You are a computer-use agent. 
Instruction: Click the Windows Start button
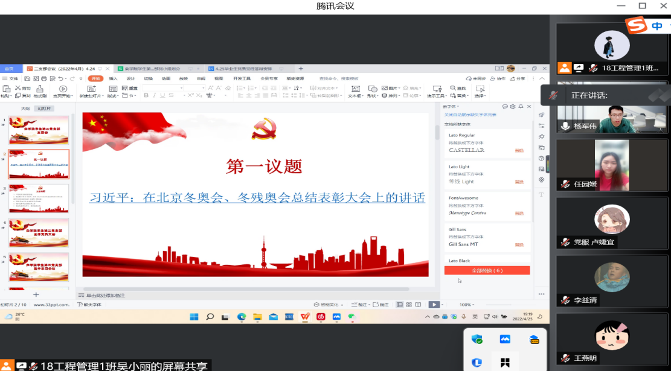[x=194, y=317]
